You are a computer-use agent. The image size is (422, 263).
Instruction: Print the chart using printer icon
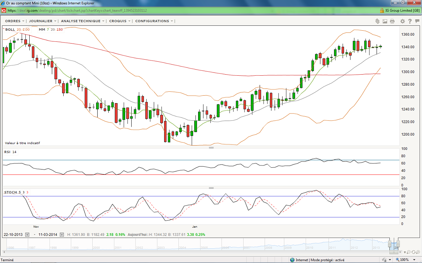click(392, 21)
